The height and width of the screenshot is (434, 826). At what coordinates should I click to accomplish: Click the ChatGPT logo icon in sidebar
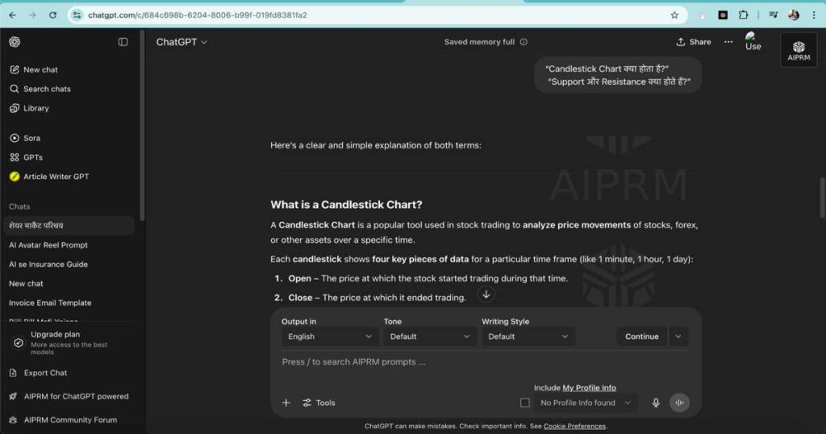pos(15,42)
